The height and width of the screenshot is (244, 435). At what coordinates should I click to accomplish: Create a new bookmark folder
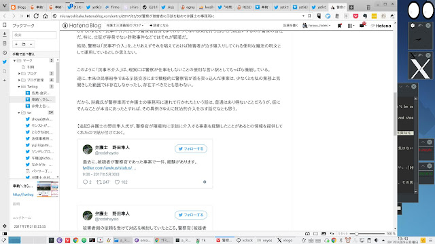[x=24, y=44]
